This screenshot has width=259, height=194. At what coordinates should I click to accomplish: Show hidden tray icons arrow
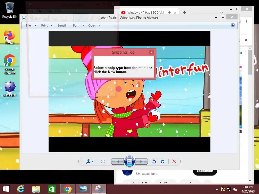217,189
